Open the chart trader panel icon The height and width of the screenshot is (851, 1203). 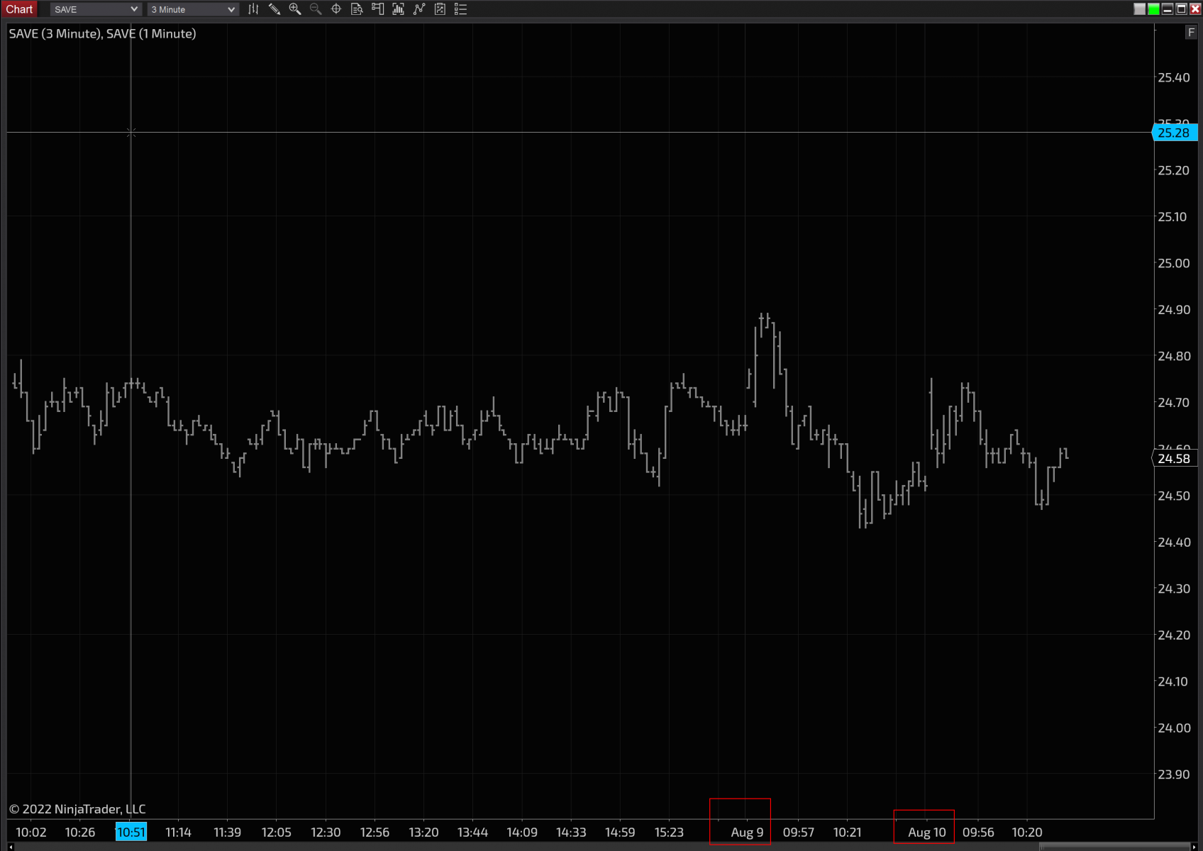click(x=378, y=9)
